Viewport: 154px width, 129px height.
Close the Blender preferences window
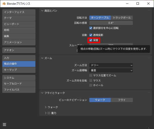point(148,4)
